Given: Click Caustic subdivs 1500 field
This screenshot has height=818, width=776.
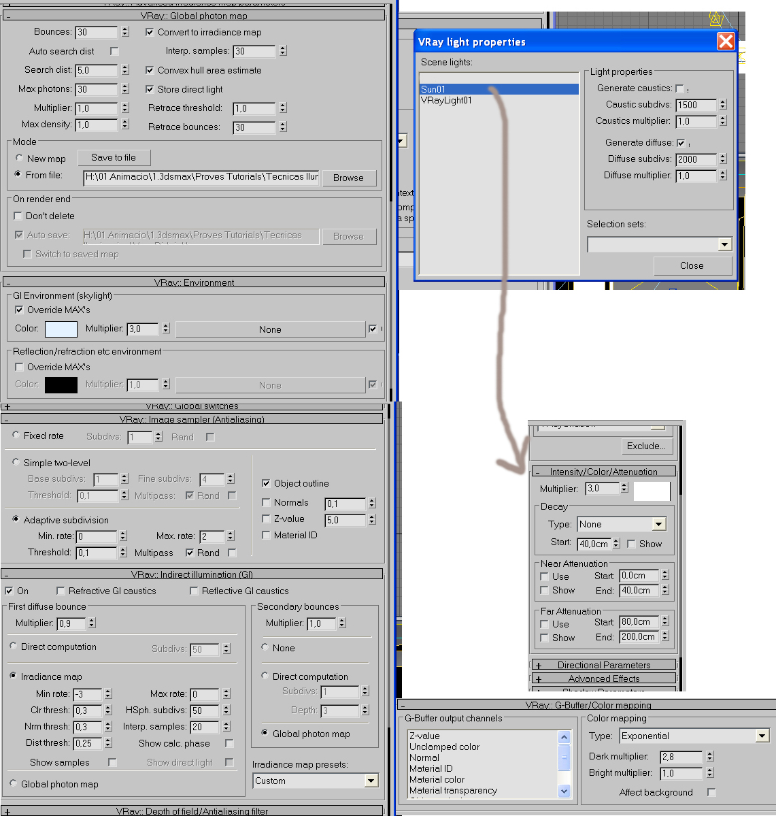Looking at the screenshot, I should point(696,105).
